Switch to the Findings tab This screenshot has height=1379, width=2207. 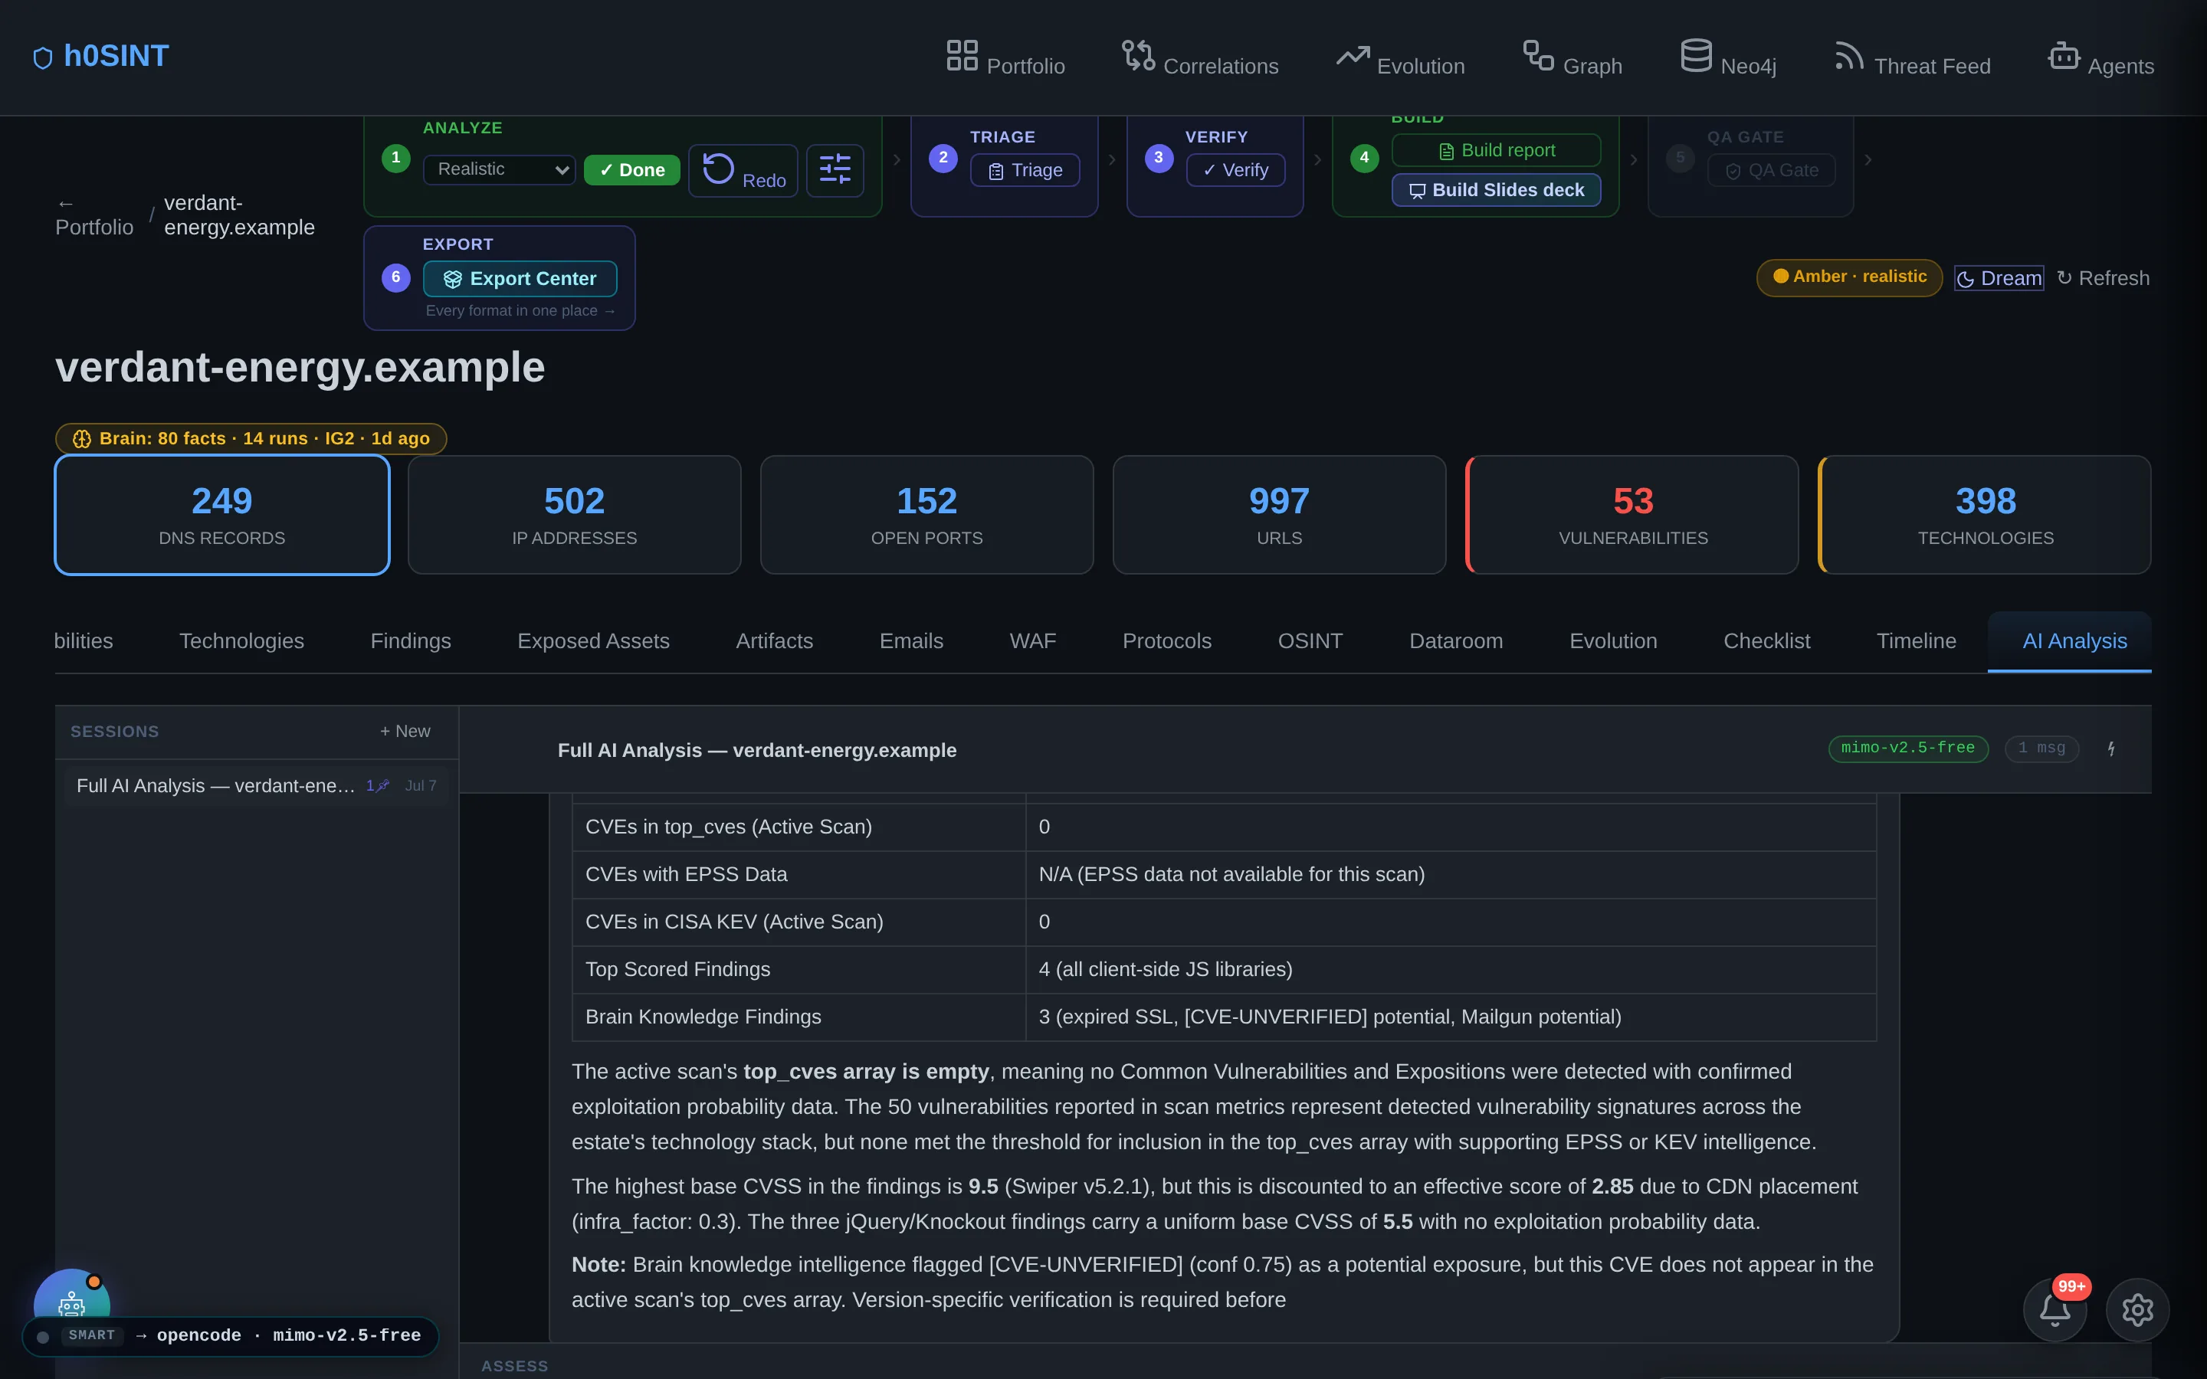coord(411,641)
